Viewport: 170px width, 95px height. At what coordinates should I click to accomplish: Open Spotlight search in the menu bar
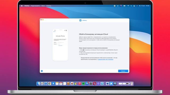pyautogui.click(x=131, y=6)
